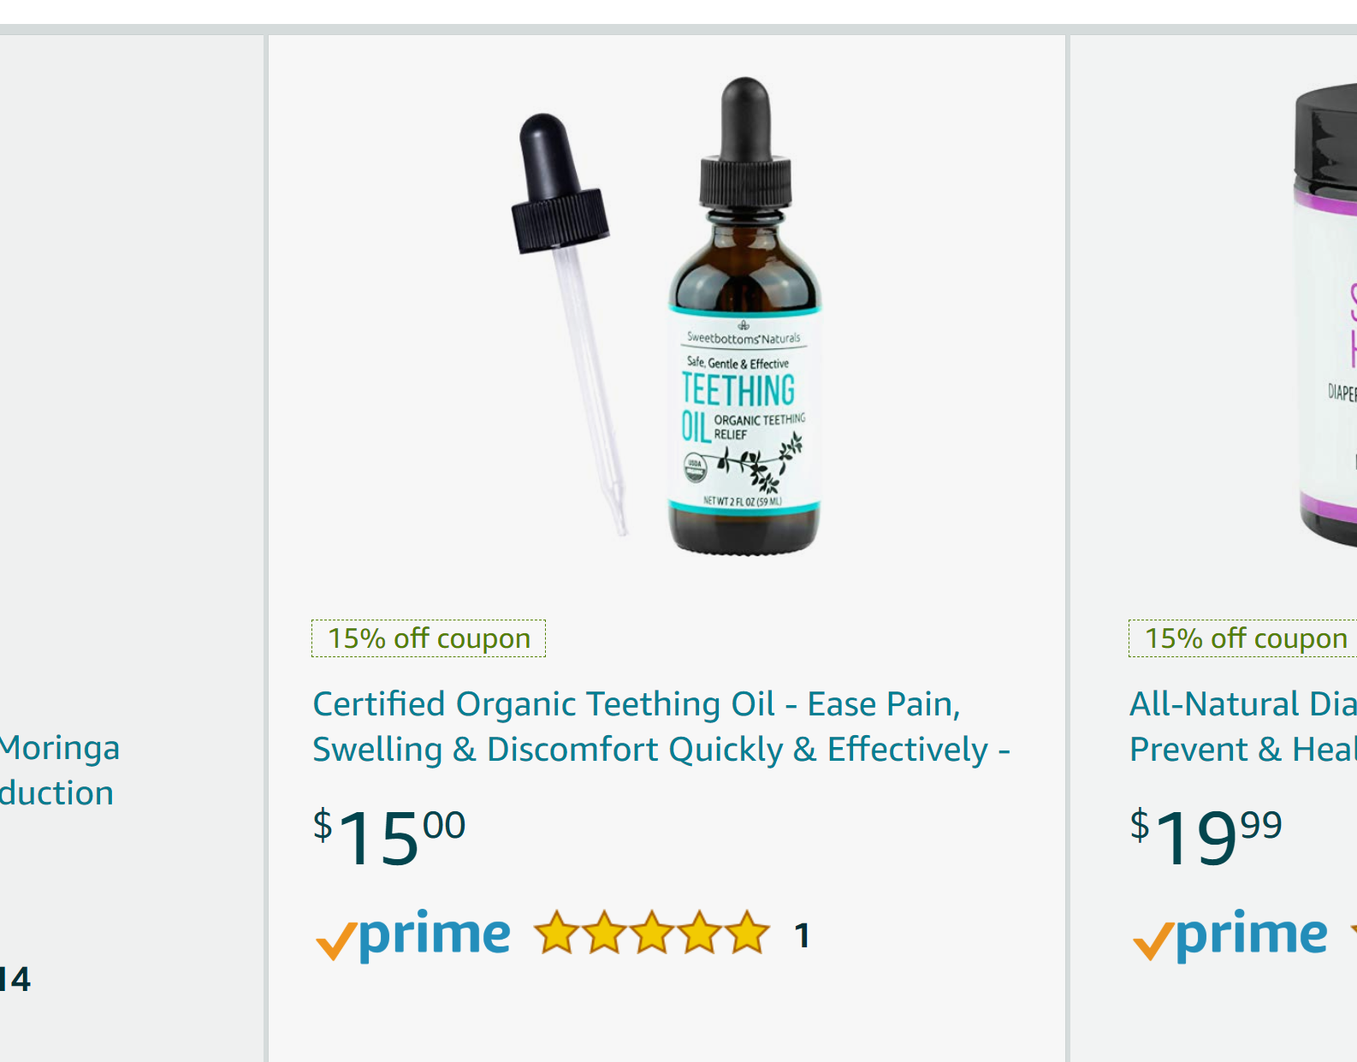
Task: Click the $19.99 price
Action: pyautogui.click(x=1206, y=837)
